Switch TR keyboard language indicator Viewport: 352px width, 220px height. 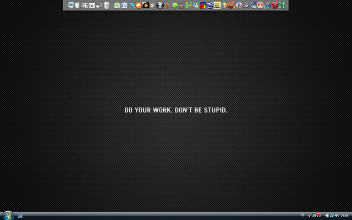click(302, 215)
